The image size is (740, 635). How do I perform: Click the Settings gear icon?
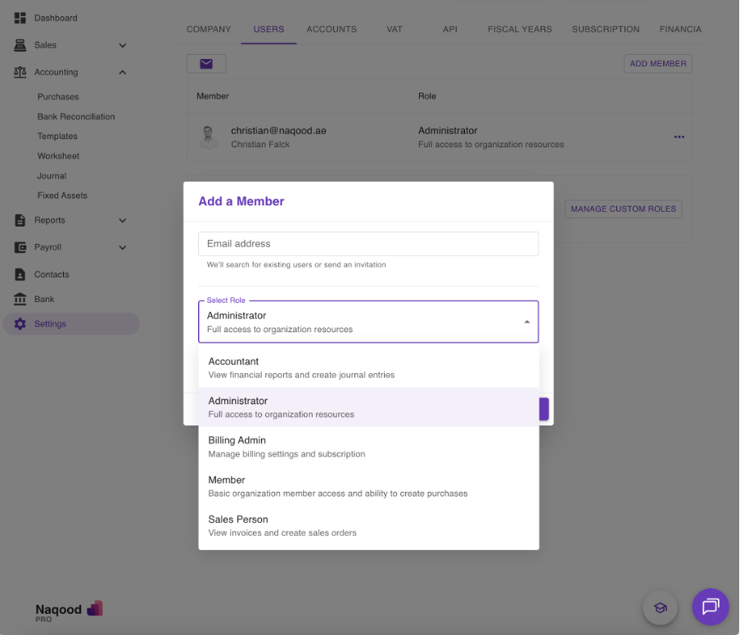(x=20, y=324)
